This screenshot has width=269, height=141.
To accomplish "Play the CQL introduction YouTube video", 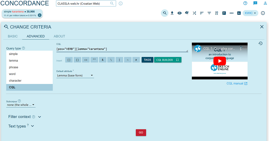I will (x=220, y=61).
